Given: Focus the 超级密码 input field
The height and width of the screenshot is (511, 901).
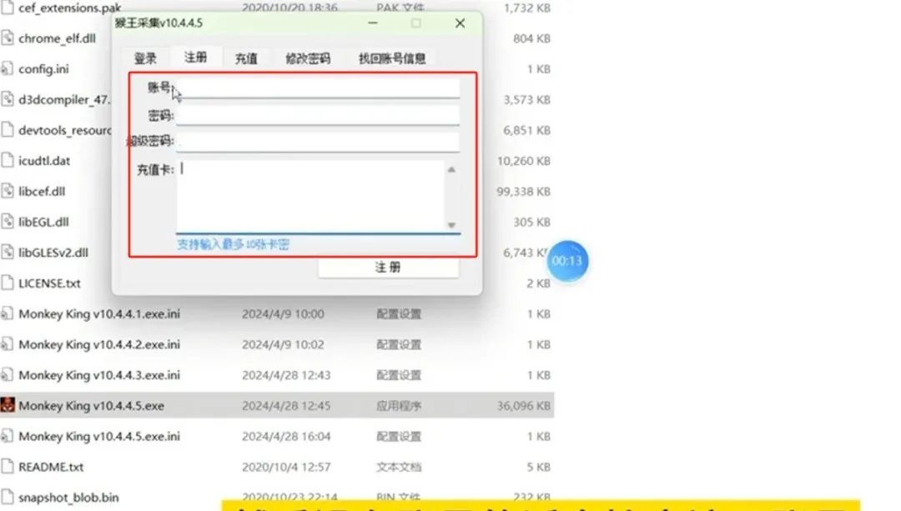Looking at the screenshot, I should (318, 143).
